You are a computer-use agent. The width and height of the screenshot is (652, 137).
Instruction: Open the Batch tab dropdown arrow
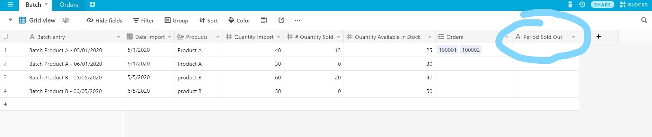[46, 4]
